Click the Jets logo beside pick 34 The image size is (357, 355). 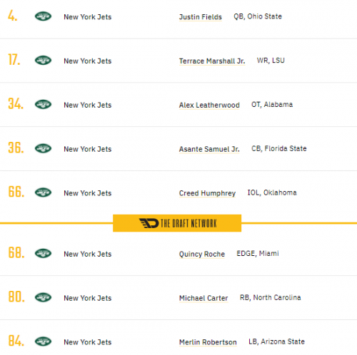(x=43, y=104)
